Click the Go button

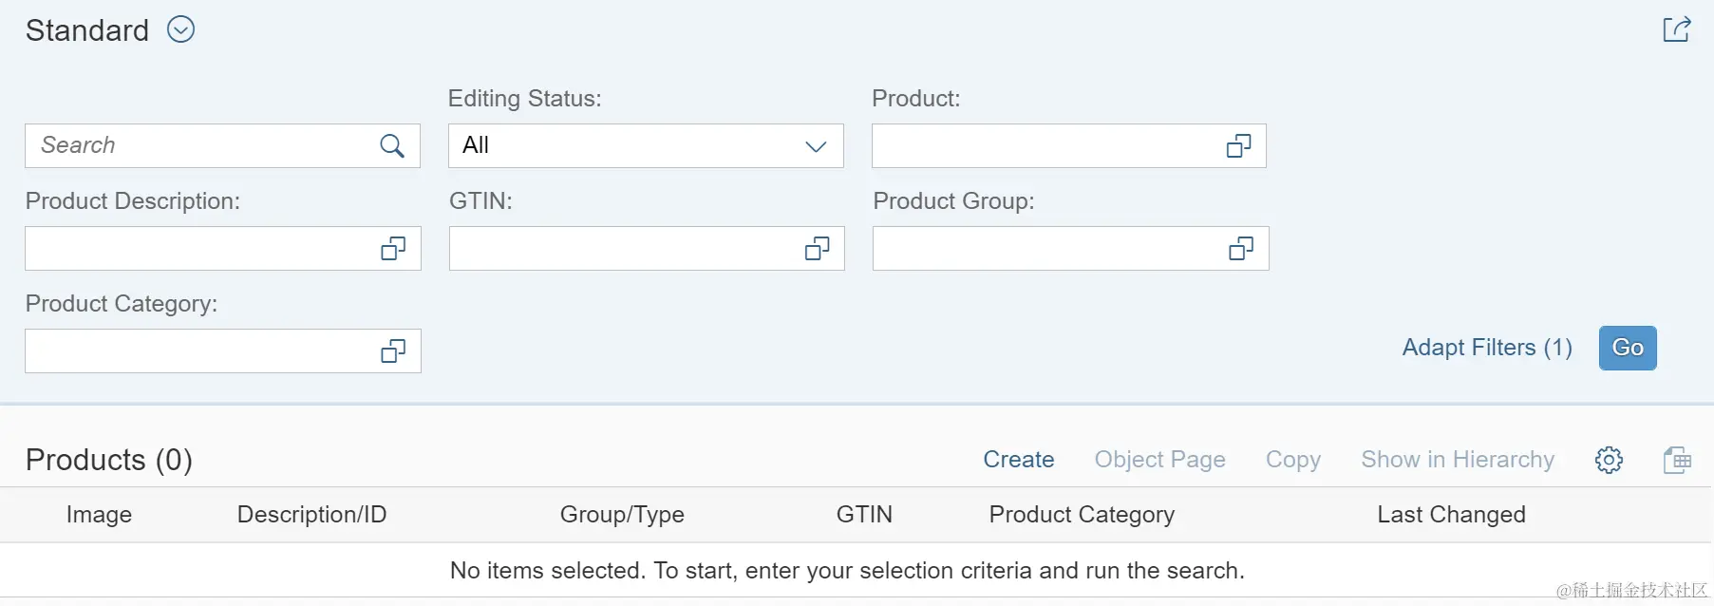1628,348
